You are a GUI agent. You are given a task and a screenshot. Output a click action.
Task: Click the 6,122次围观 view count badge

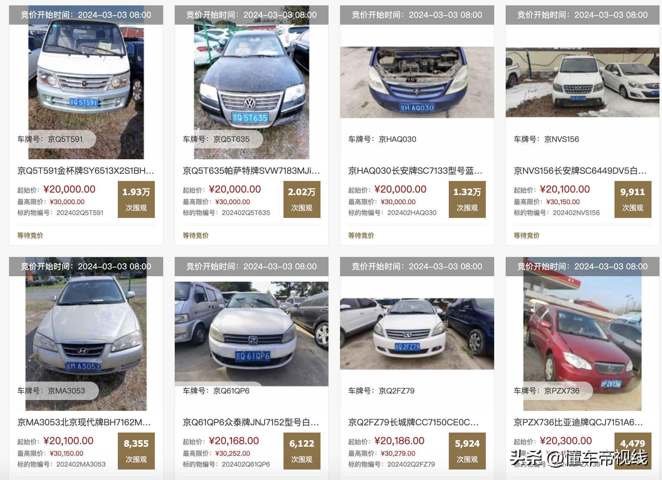(302, 451)
